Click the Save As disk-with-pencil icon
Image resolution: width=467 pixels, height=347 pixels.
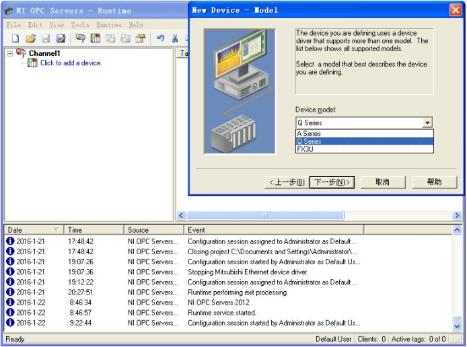tap(61, 38)
